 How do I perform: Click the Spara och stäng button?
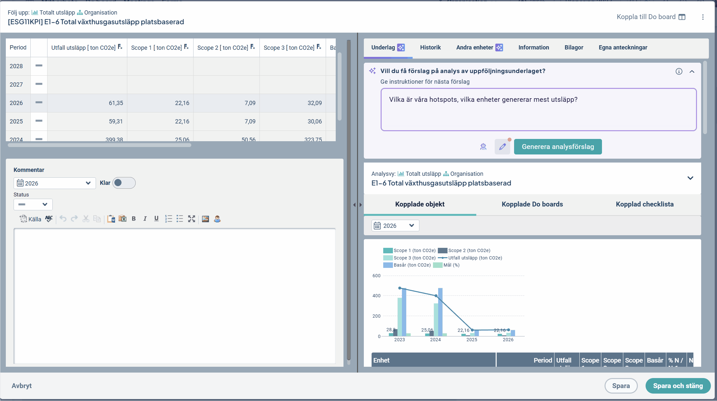[x=678, y=386]
